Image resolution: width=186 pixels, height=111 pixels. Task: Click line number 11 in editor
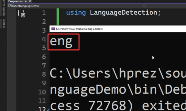click(42, 101)
